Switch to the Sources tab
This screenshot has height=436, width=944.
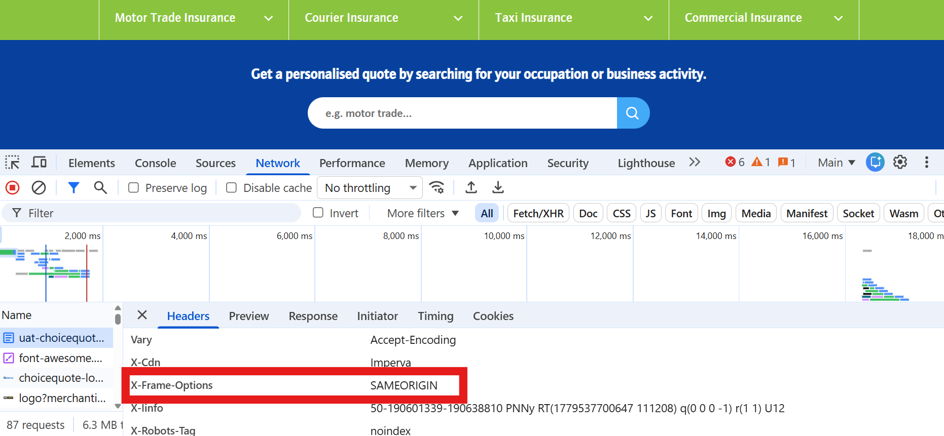215,163
